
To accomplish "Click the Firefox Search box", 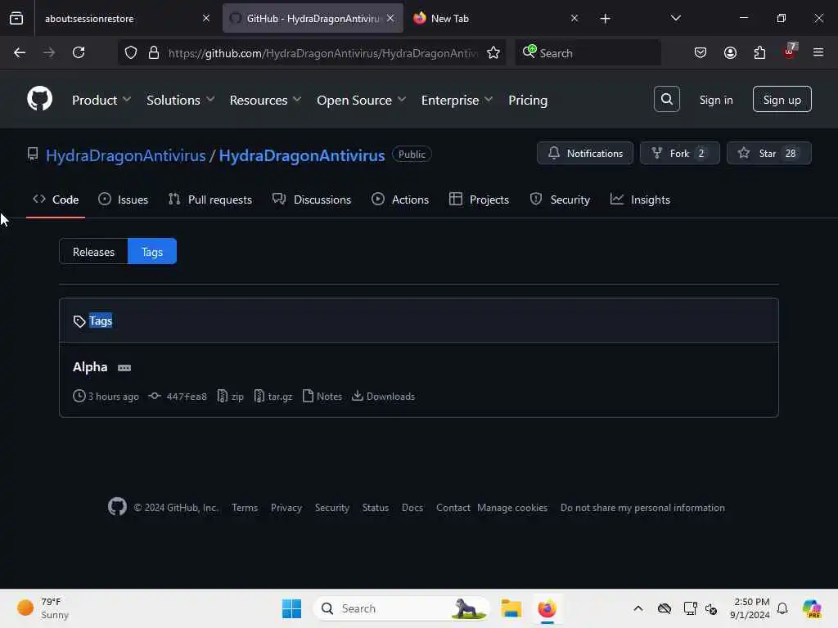I will (588, 53).
